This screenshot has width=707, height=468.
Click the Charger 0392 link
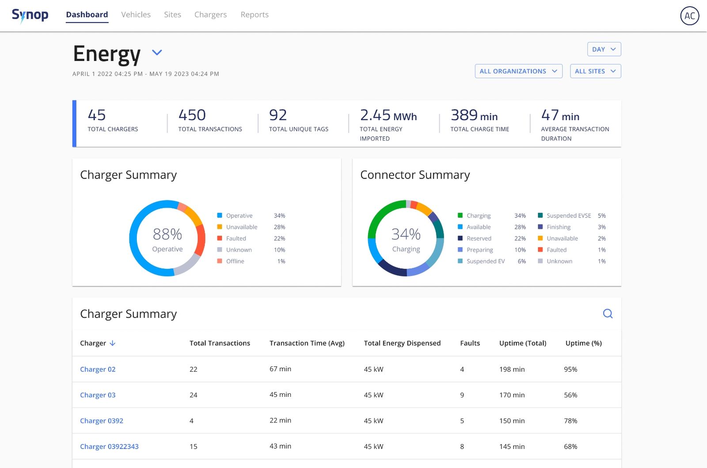[x=102, y=421]
